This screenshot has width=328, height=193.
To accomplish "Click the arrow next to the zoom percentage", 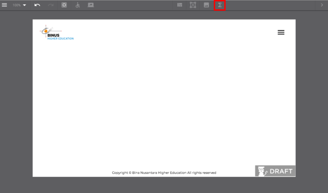I will click(24, 5).
